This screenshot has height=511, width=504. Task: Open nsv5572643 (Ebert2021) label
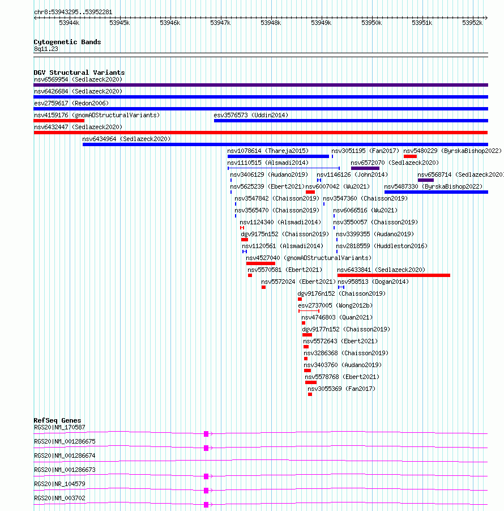coord(340,341)
